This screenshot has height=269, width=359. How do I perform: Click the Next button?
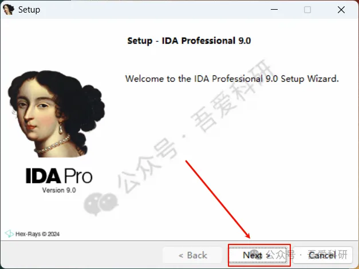pyautogui.click(x=258, y=255)
